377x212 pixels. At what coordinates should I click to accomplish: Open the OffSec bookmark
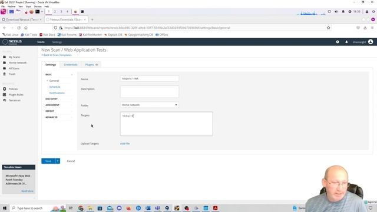(x=162, y=35)
